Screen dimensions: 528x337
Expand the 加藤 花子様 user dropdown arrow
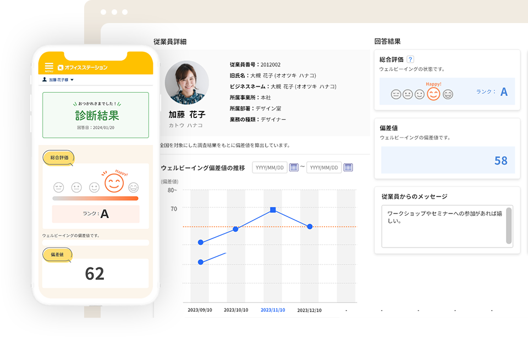72,80
